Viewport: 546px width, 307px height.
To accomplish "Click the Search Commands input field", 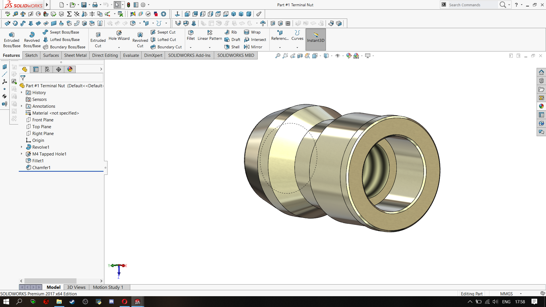I will point(472,5).
